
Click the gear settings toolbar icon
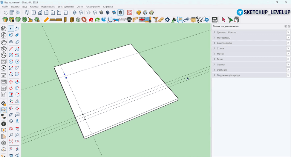(167, 20)
